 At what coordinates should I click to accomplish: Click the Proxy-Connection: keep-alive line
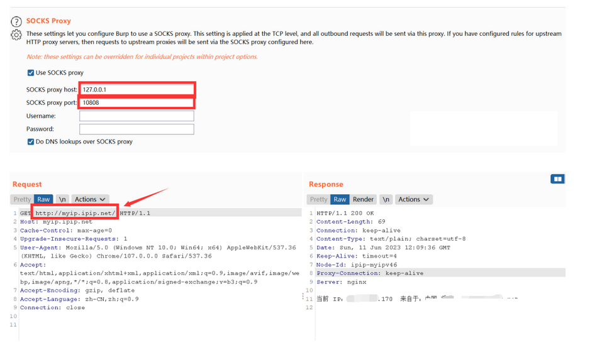(x=370, y=273)
